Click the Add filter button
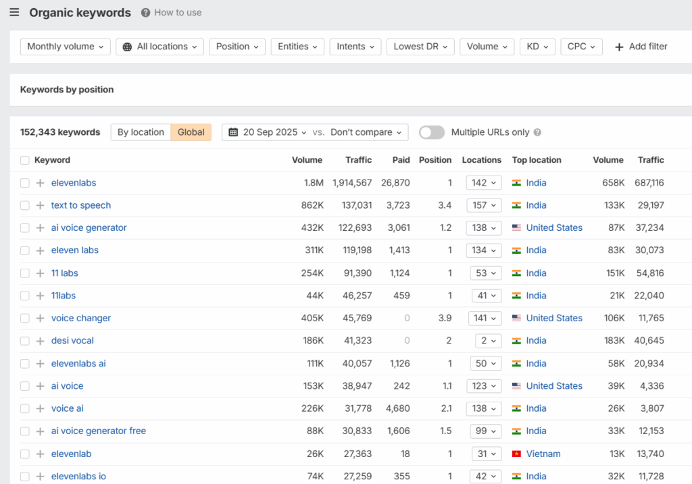The width and height of the screenshot is (692, 484). tap(641, 47)
